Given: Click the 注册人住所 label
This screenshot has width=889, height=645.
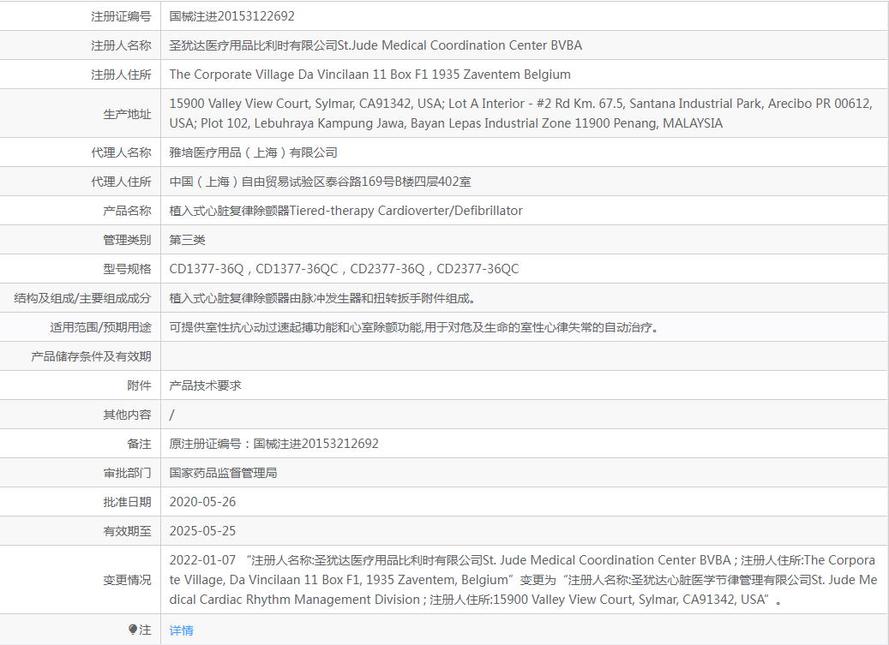Looking at the screenshot, I should tap(121, 75).
